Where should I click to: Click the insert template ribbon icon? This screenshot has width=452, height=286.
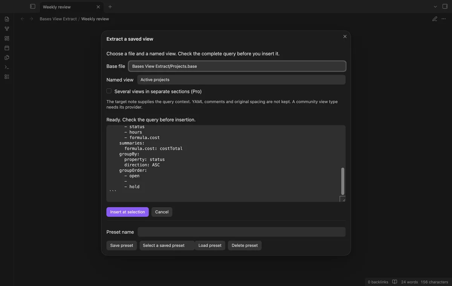coord(7,58)
